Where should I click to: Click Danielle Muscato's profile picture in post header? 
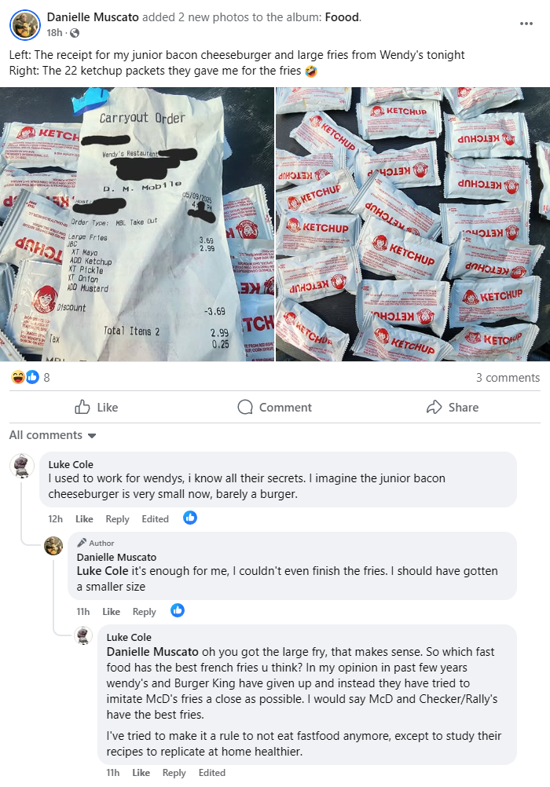coord(24,24)
